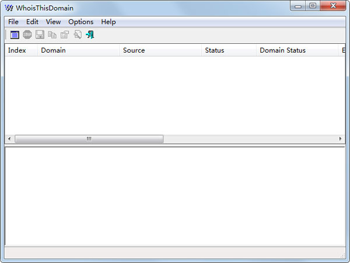Viewport: 350px width, 263px height.
Task: Open the New Domains List toolbar icon
Action: [x=15, y=35]
